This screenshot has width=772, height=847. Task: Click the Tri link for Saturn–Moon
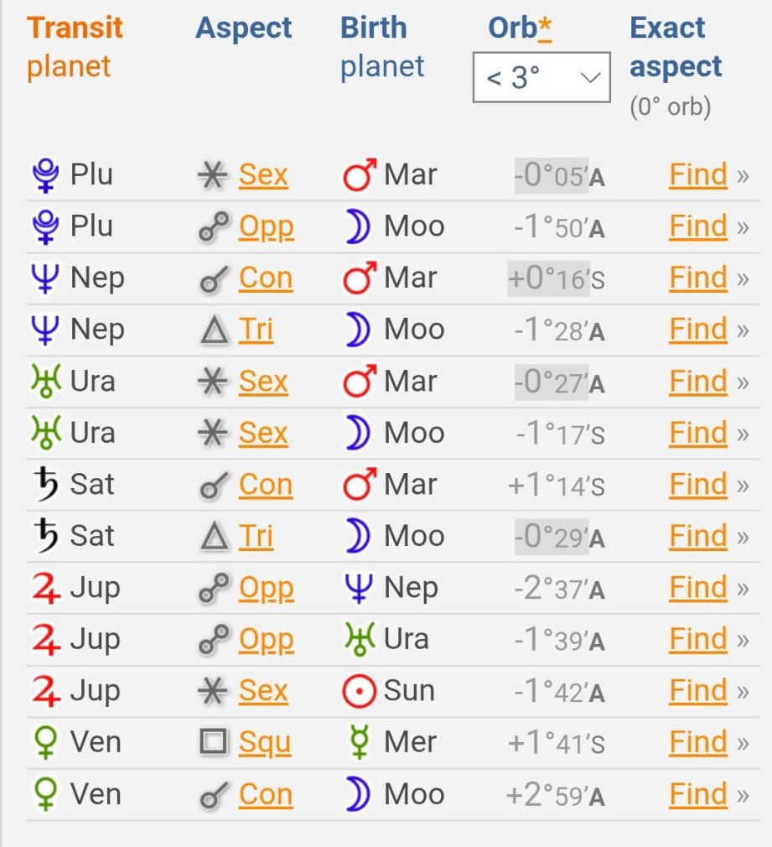[256, 536]
